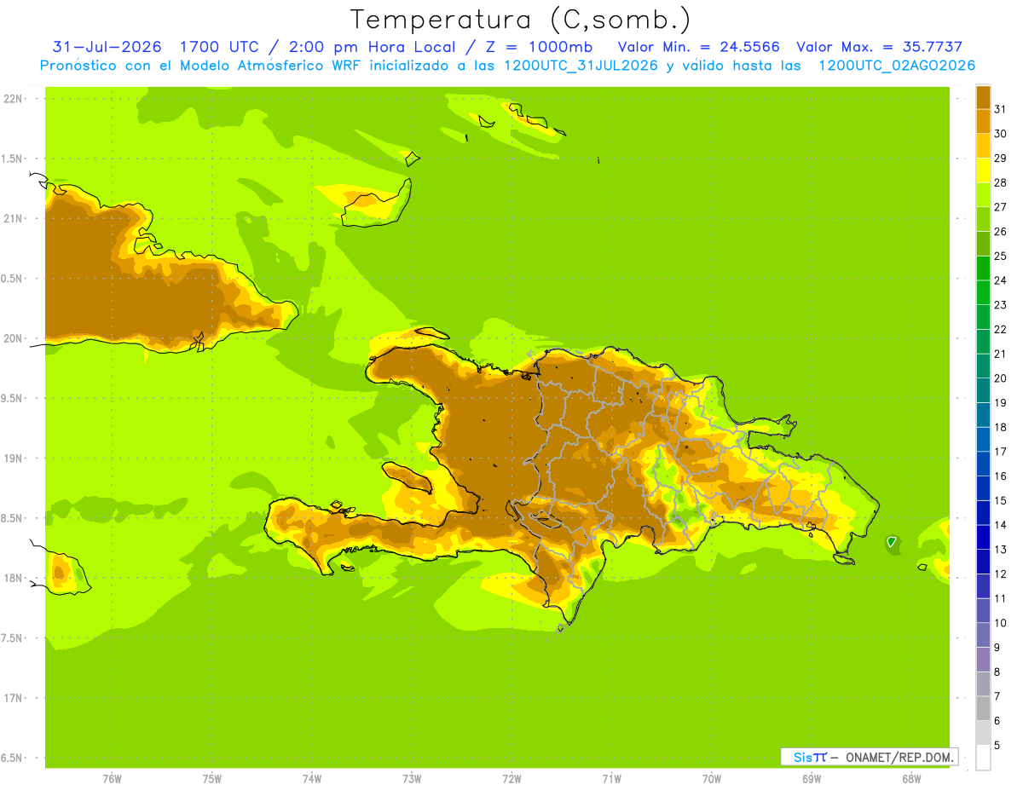This screenshot has width=1023, height=790.
Task: Click the "68W" longitude label
Action: tap(911, 778)
